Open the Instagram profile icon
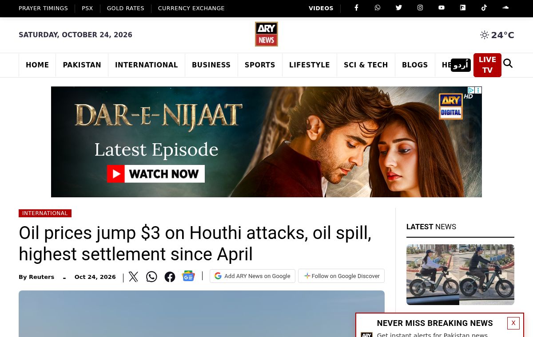The image size is (533, 337). pos(420,8)
